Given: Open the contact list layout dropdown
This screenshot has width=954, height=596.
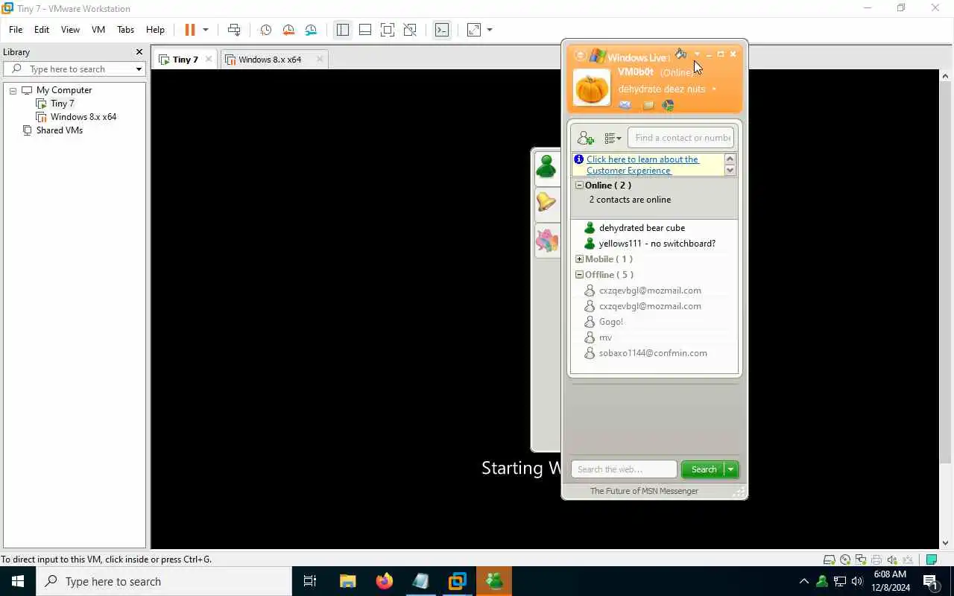Looking at the screenshot, I should (x=613, y=138).
